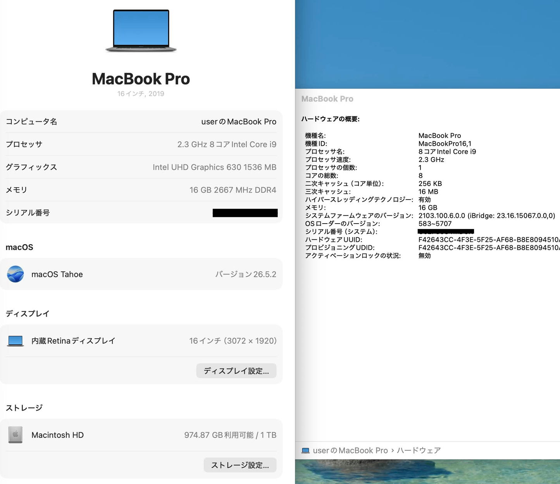Click the 16 MB value
The height and width of the screenshot is (484, 560).
(x=428, y=192)
